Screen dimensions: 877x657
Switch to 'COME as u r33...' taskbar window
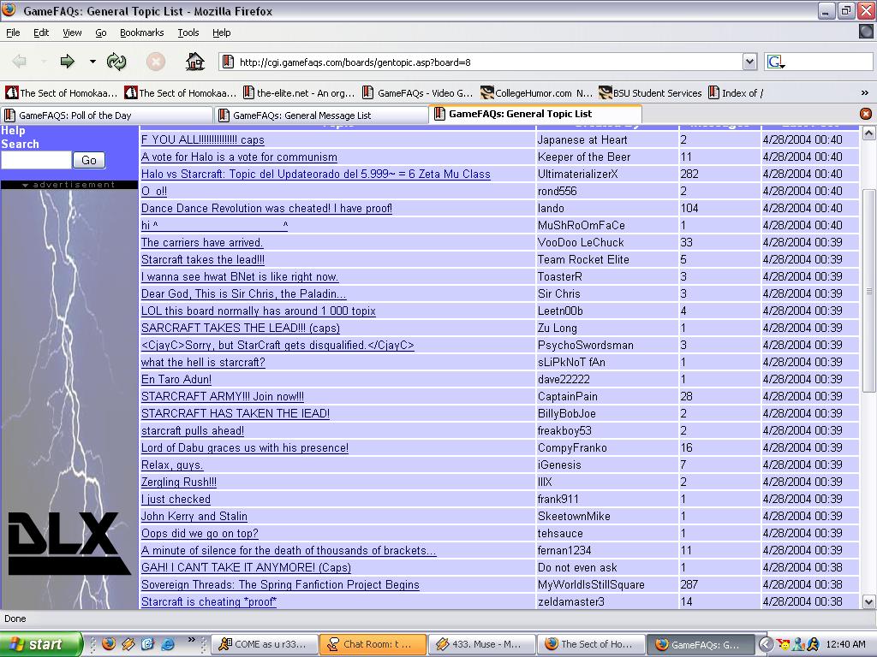[x=264, y=644]
